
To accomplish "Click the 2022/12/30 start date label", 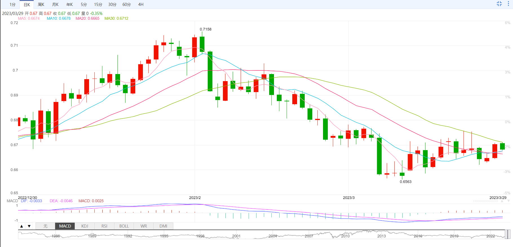I will point(28,198).
